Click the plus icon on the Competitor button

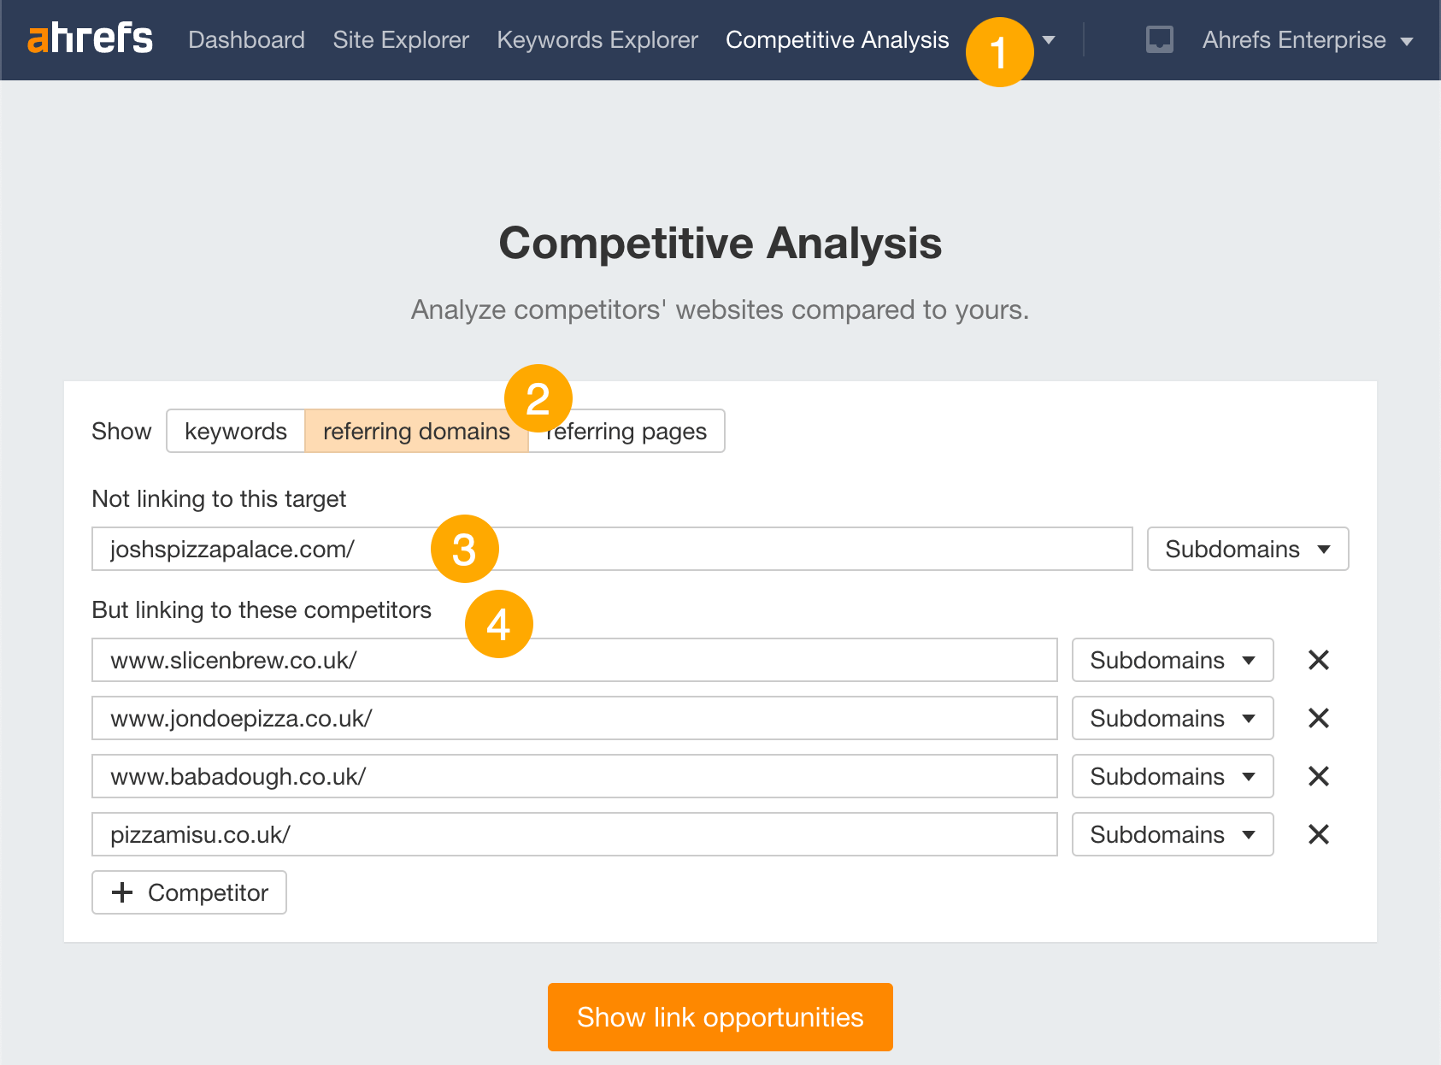(x=122, y=892)
